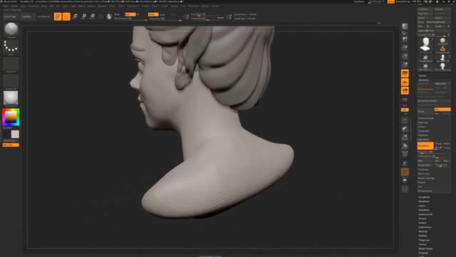Click the Frame mesh icon
Viewport: 456px width, 257px height.
405,120
